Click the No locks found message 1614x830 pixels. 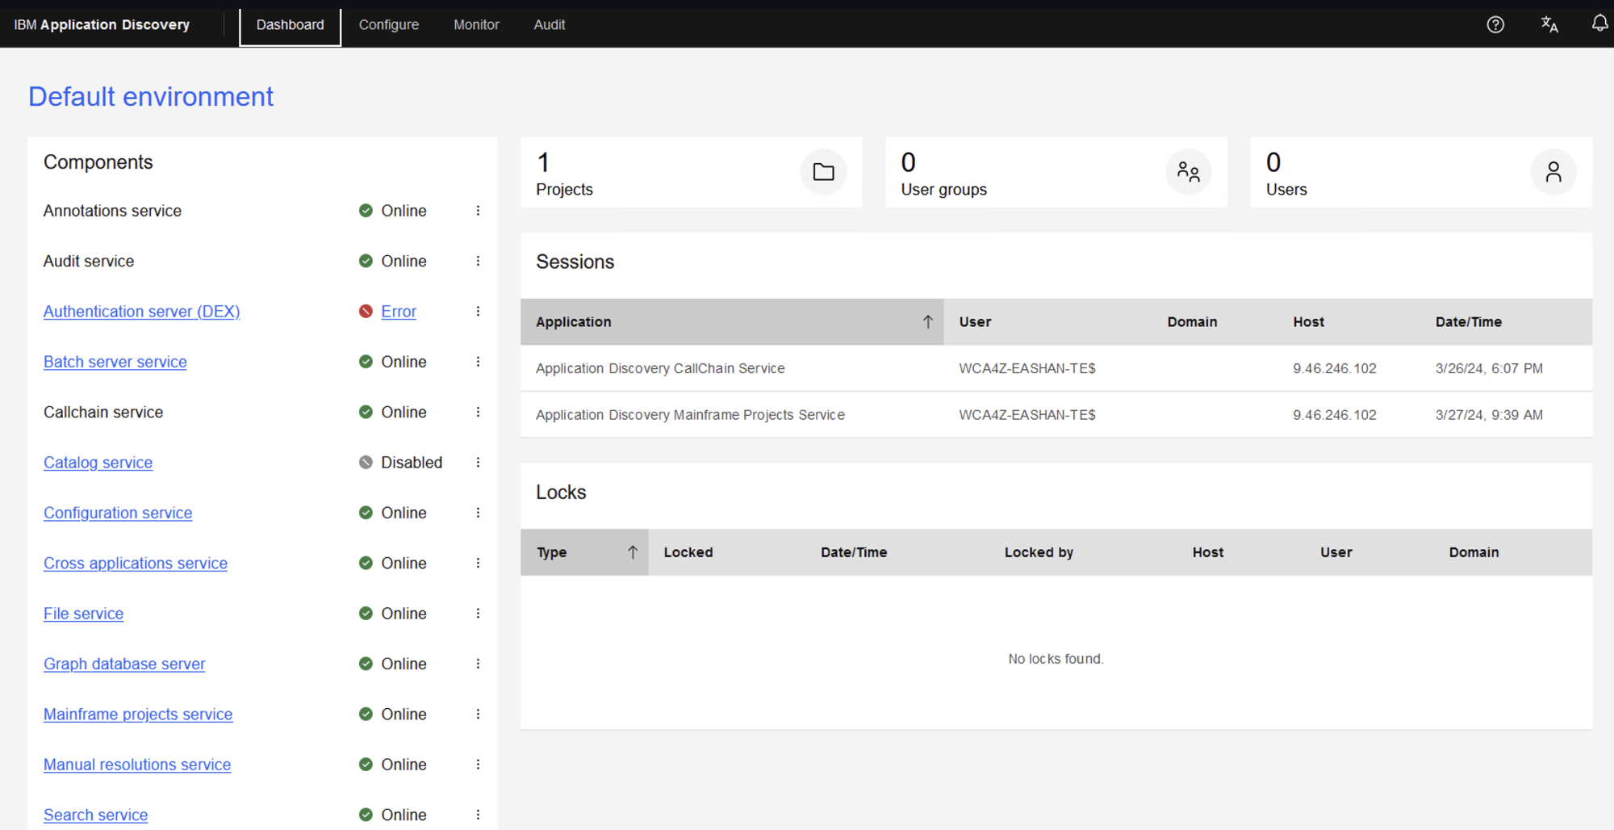(x=1056, y=659)
